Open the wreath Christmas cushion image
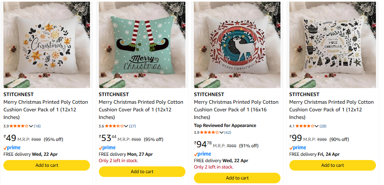Viewport: 384px width, 185px height. click(x=47, y=44)
